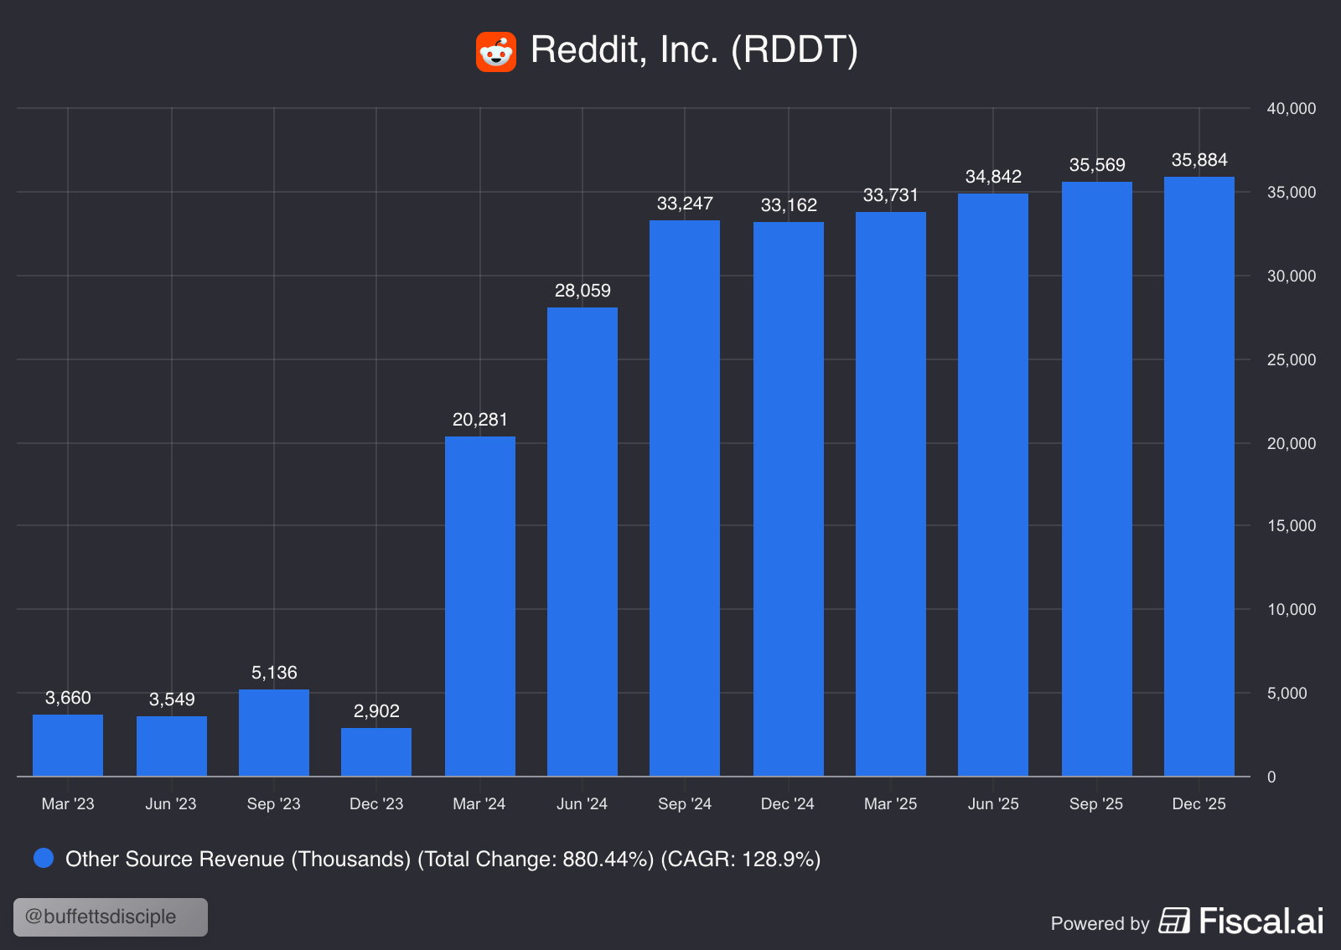Click the Mar '23 bar
Viewport: 1341px width, 950px height.
tap(68, 746)
